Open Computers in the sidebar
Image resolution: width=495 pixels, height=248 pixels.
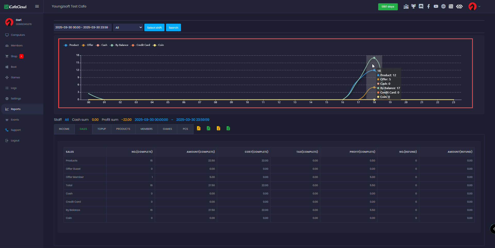pos(18,35)
